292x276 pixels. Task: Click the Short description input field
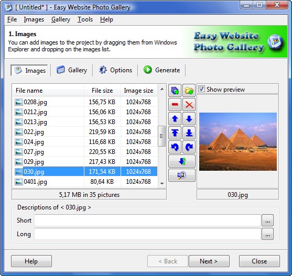click(x=147, y=220)
